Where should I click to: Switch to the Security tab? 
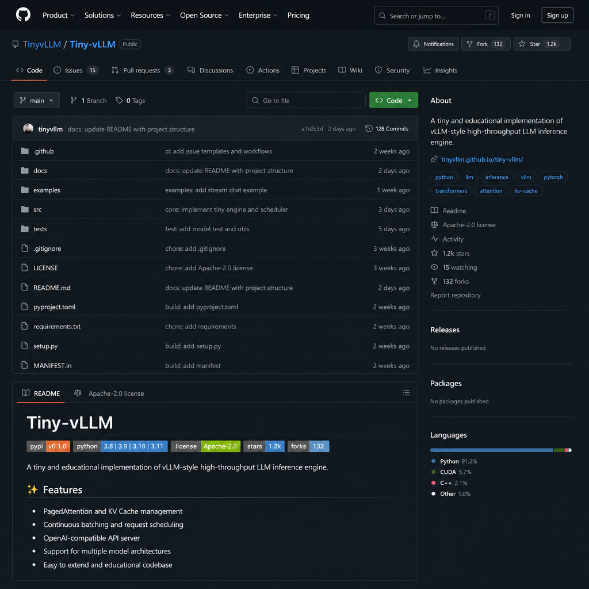pyautogui.click(x=392, y=70)
